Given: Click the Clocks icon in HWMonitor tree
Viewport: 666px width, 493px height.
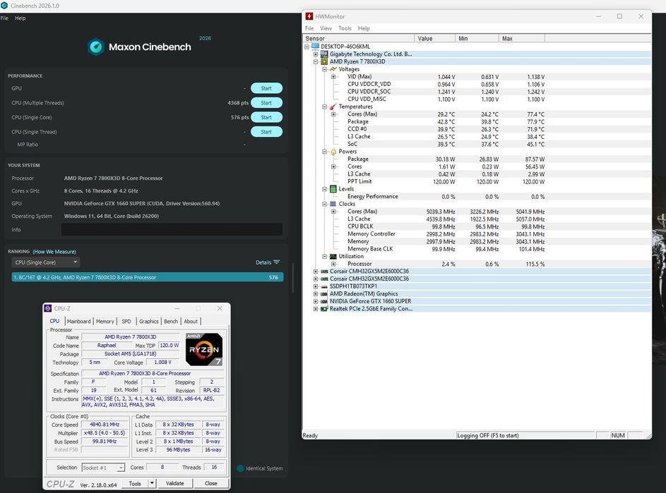Looking at the screenshot, I should pyautogui.click(x=333, y=204).
